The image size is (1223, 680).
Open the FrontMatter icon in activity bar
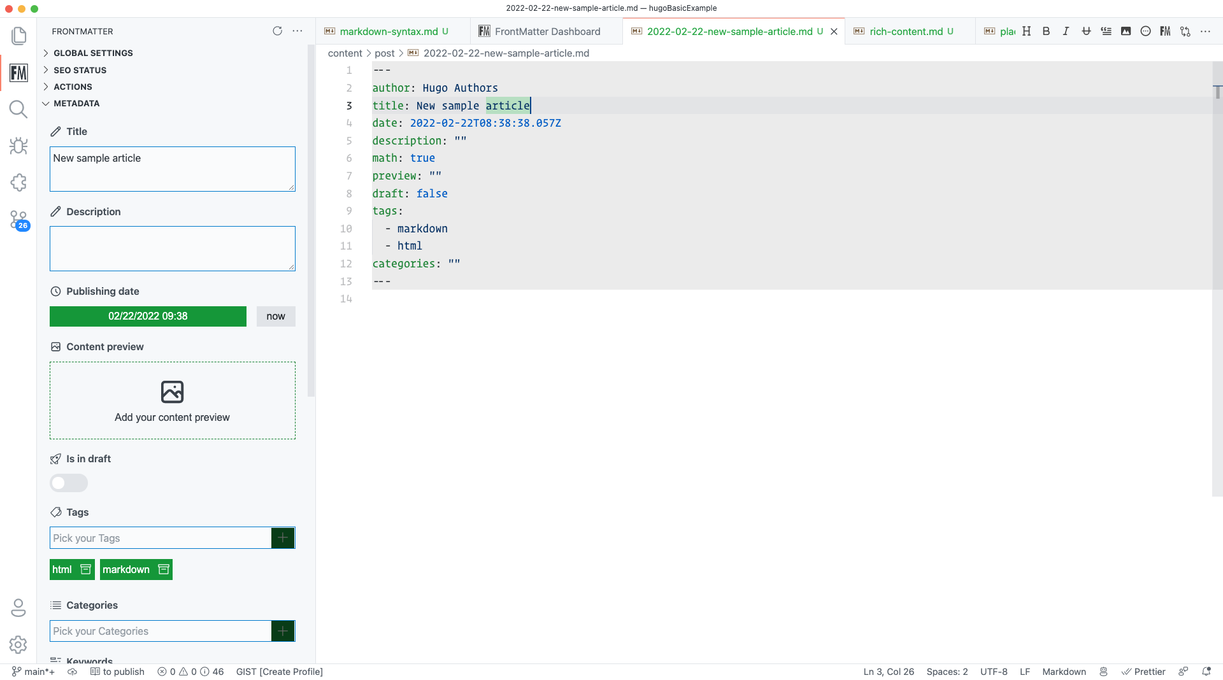coord(18,73)
